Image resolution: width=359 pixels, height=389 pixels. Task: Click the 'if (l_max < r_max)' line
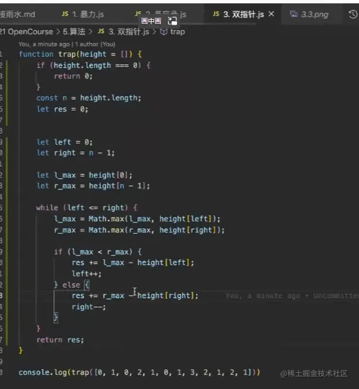[97, 252]
